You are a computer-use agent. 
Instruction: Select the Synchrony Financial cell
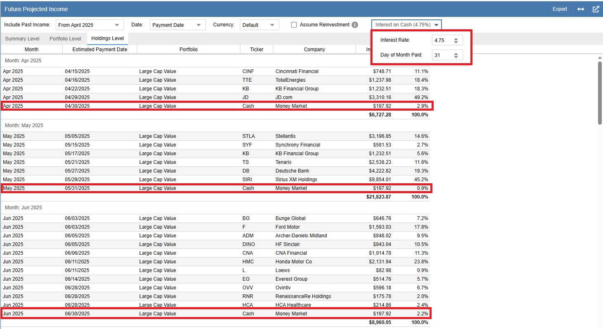point(314,145)
